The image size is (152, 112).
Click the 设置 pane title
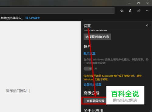click(87, 26)
